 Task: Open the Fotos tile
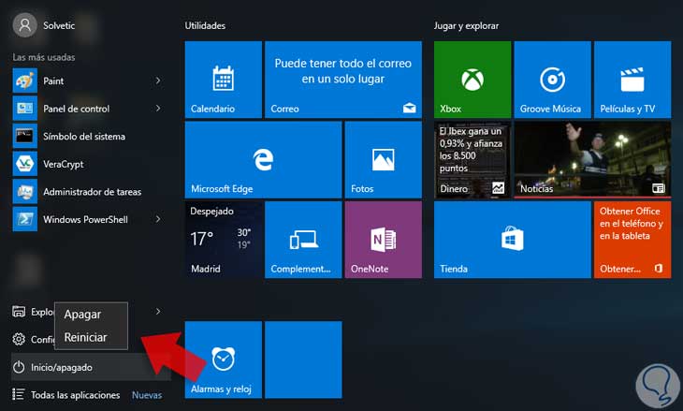[x=384, y=159]
